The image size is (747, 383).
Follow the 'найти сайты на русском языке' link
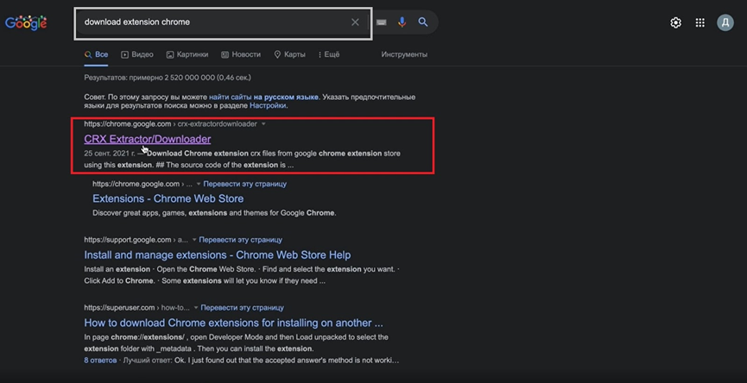(x=263, y=97)
